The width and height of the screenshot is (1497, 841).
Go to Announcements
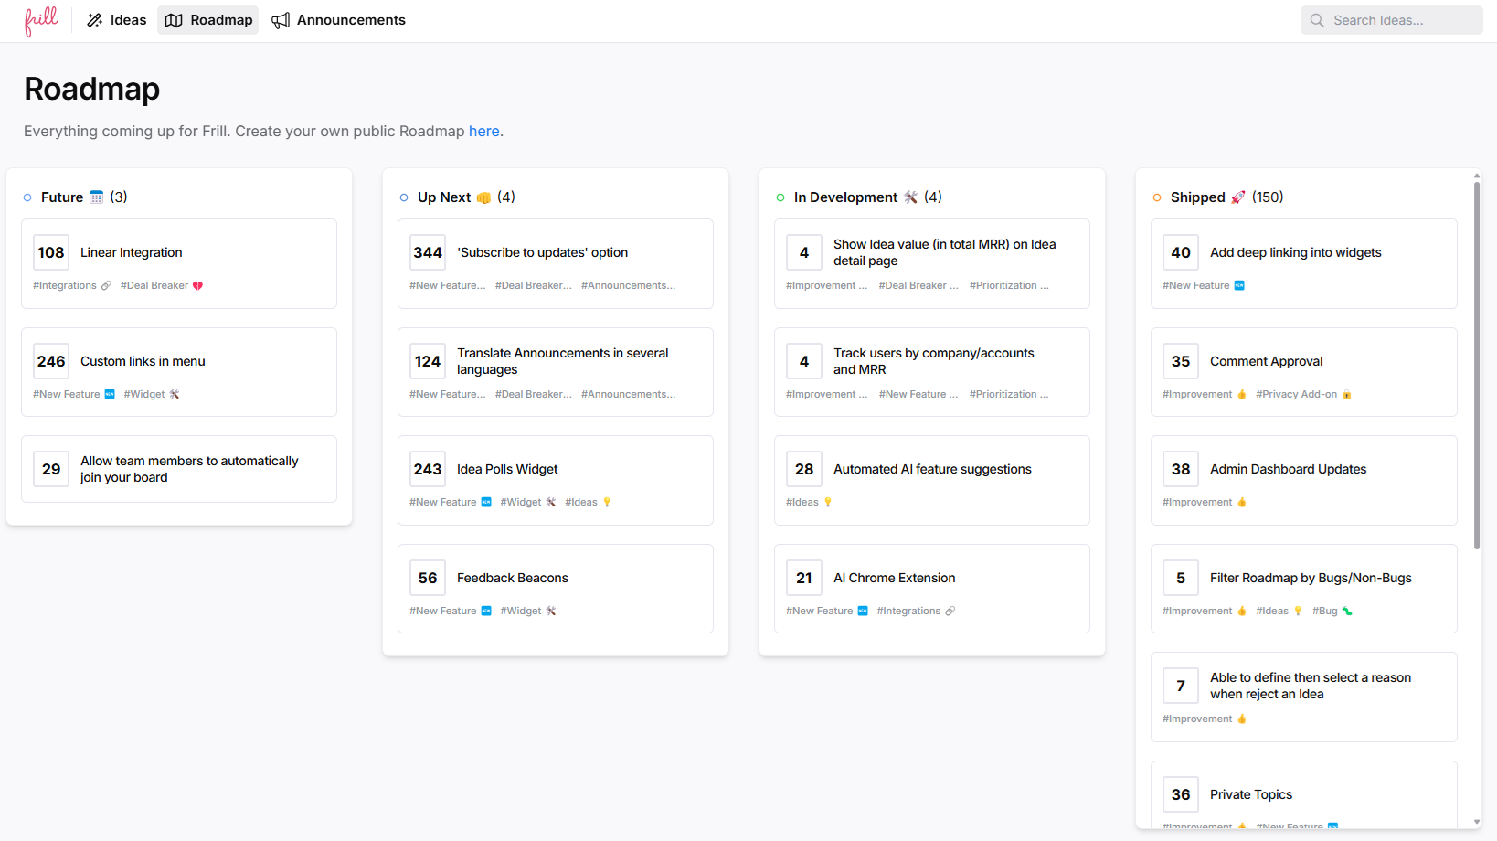coord(338,20)
